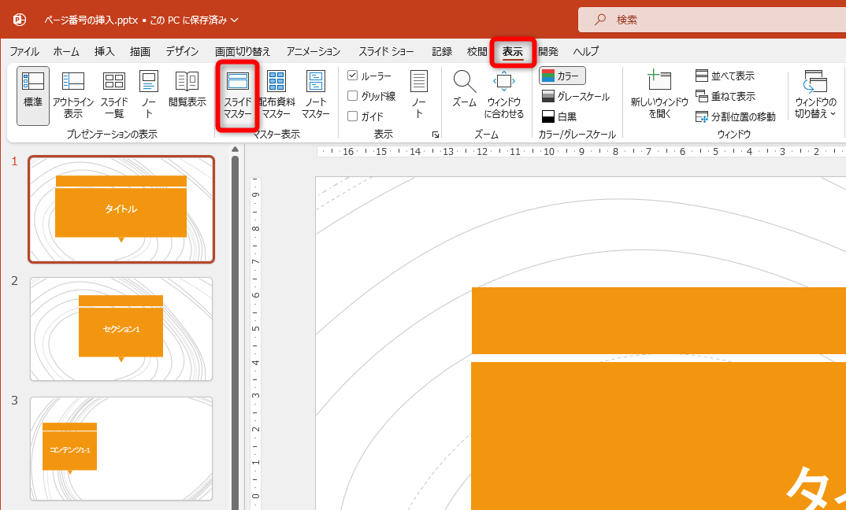This screenshot has height=510, width=846.
Task: Toggle the ルーラー ruler checkbox
Action: coord(352,76)
